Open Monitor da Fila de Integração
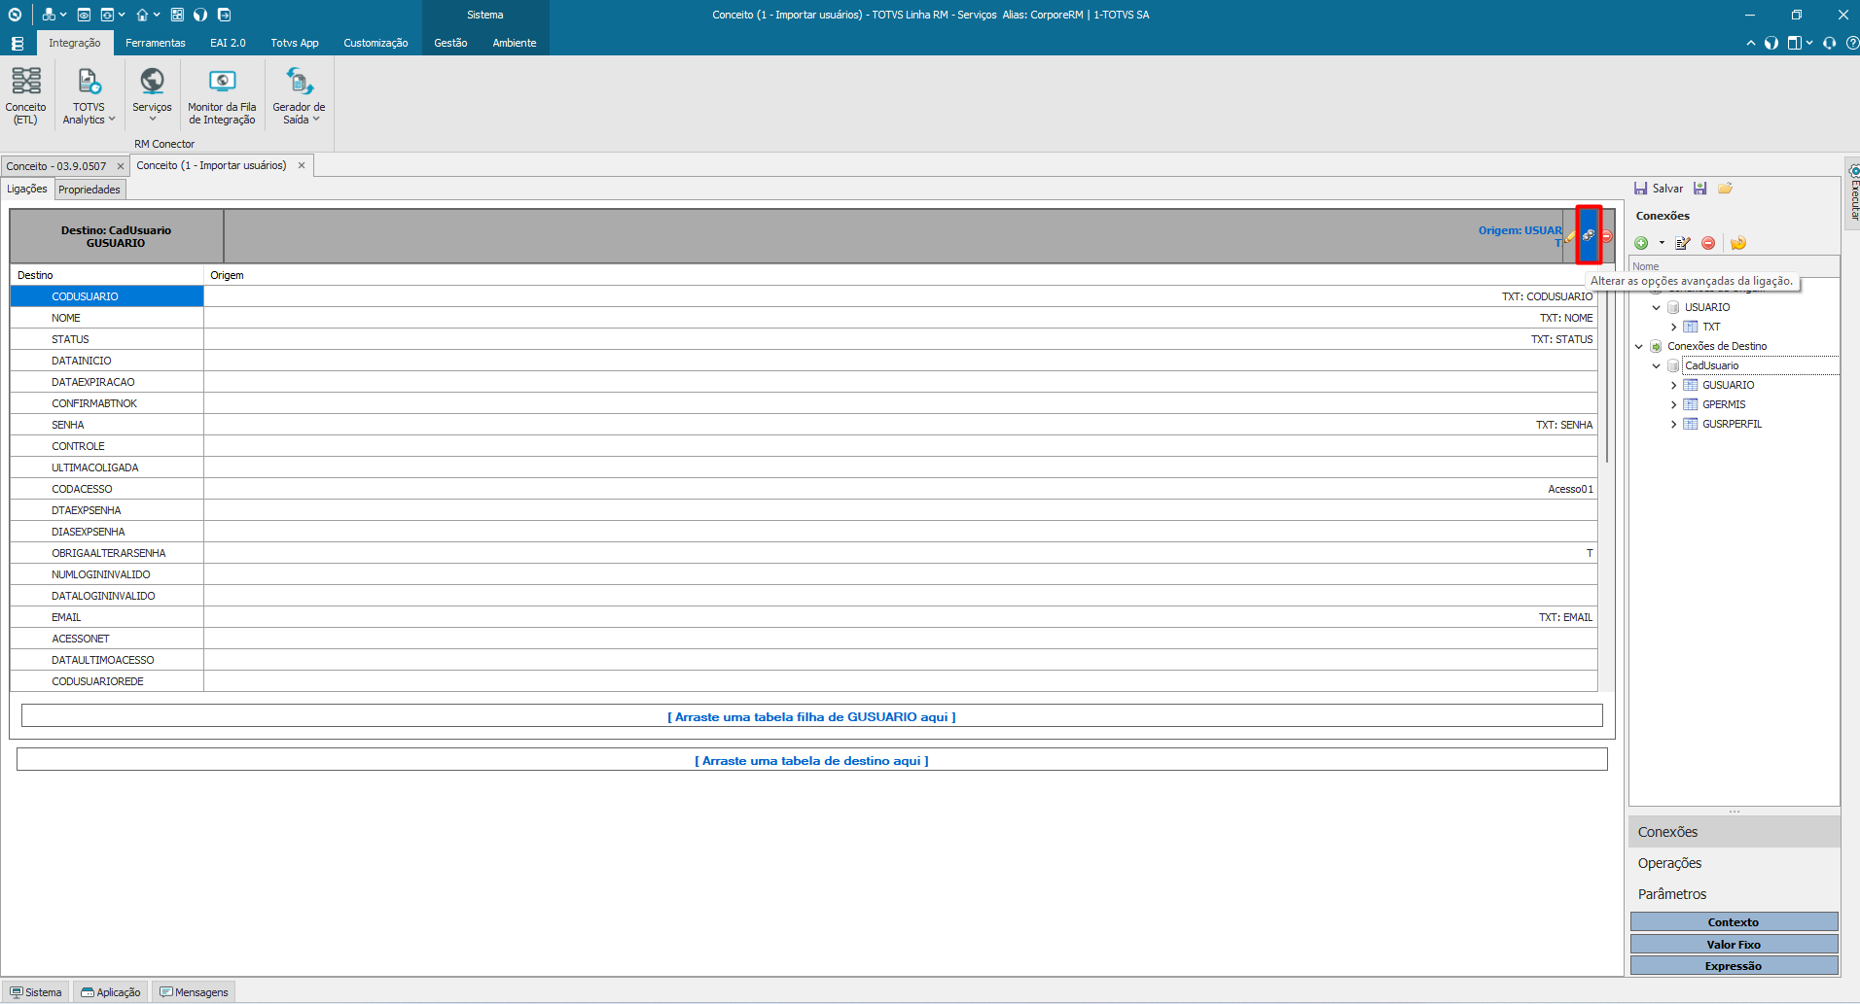Image resolution: width=1860 pixels, height=1004 pixels. [222, 95]
